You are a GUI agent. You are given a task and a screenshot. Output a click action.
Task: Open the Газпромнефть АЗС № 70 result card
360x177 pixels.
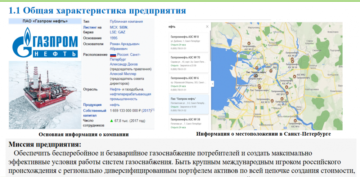(189, 63)
